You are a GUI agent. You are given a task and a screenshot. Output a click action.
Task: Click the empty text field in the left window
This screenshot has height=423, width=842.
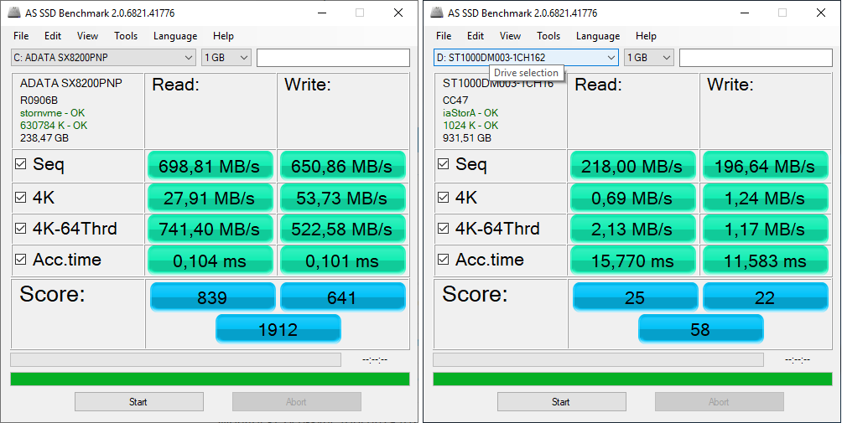point(333,57)
